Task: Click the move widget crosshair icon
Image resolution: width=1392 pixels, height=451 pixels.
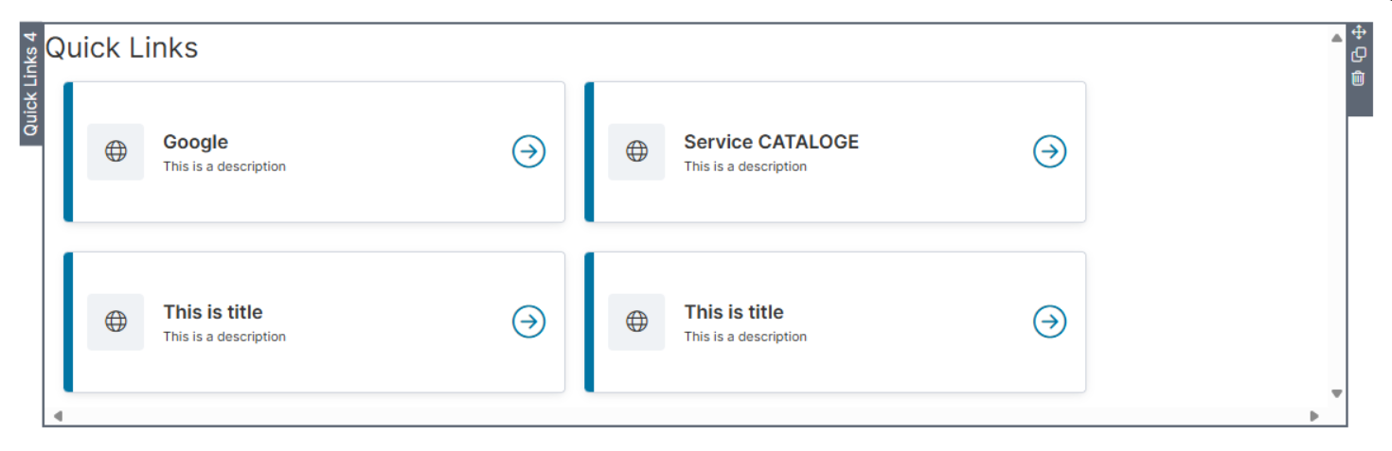Action: pyautogui.click(x=1359, y=32)
